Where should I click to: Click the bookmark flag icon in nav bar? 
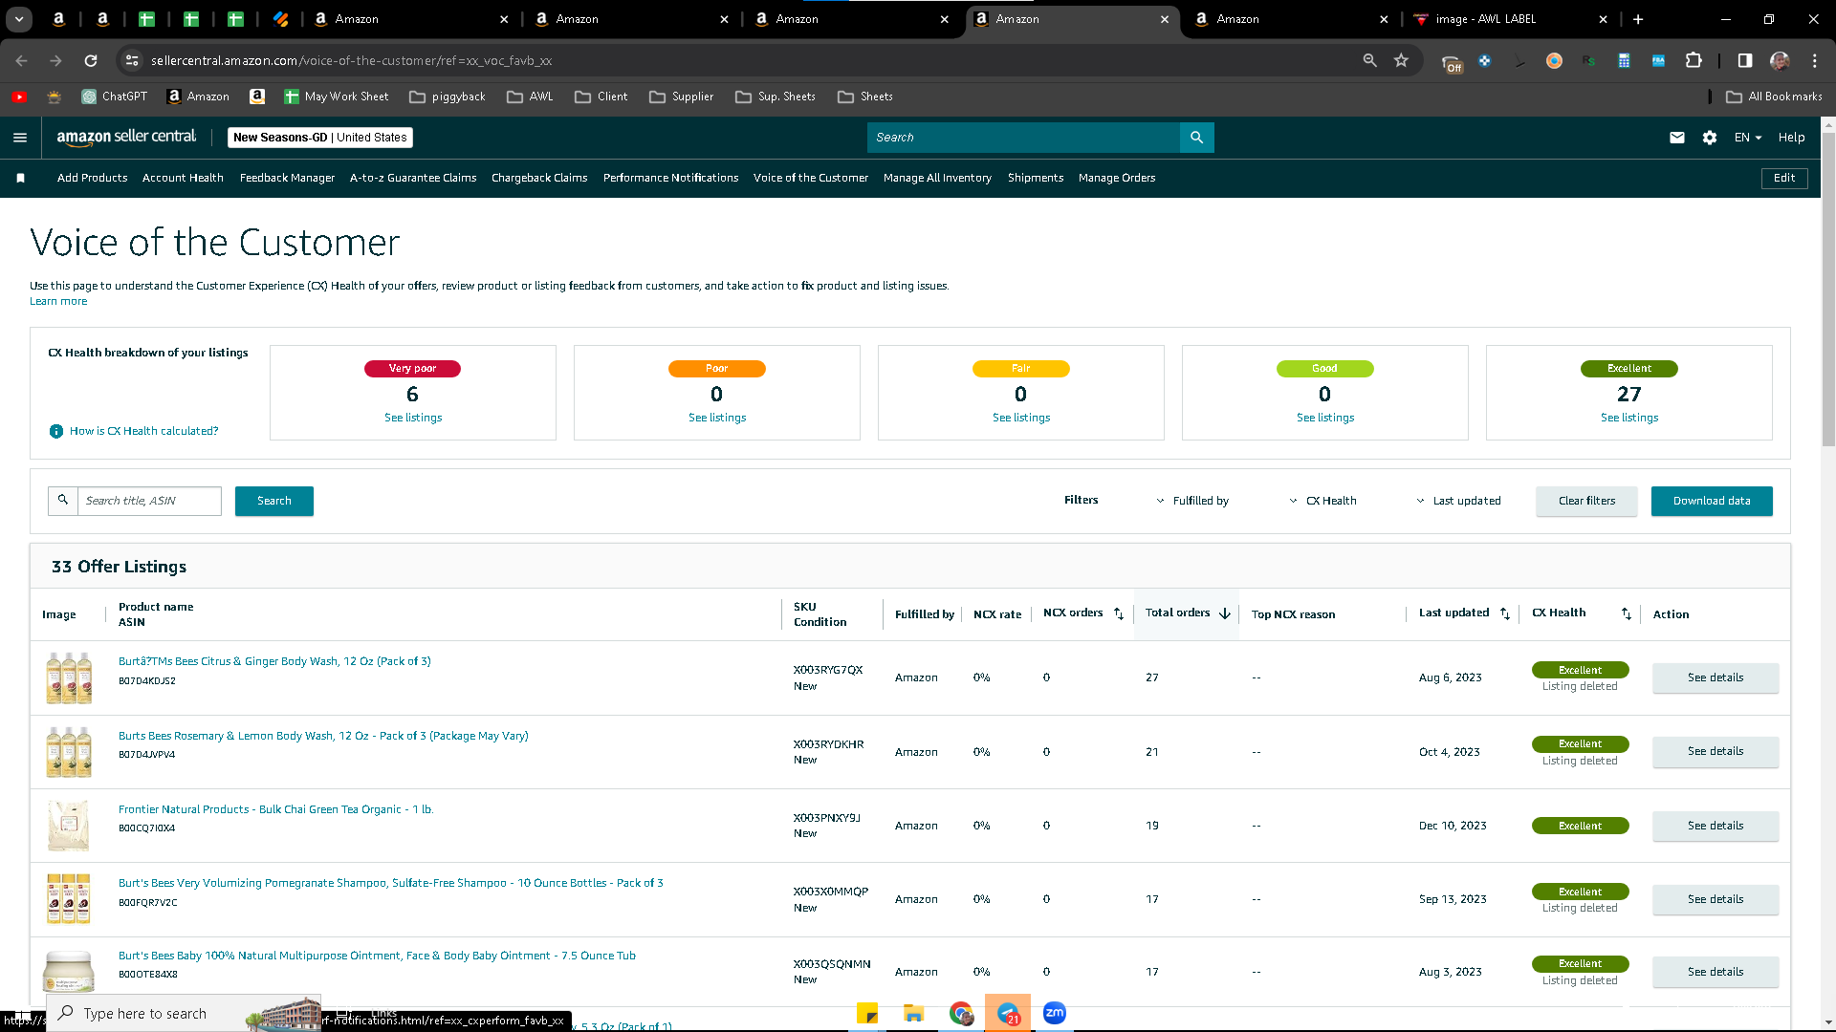click(21, 178)
